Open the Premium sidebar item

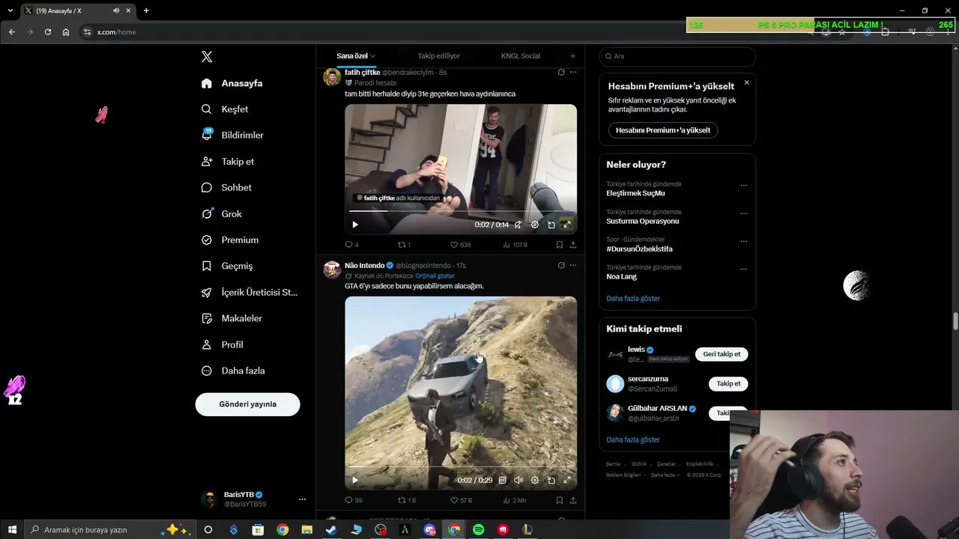230,240
